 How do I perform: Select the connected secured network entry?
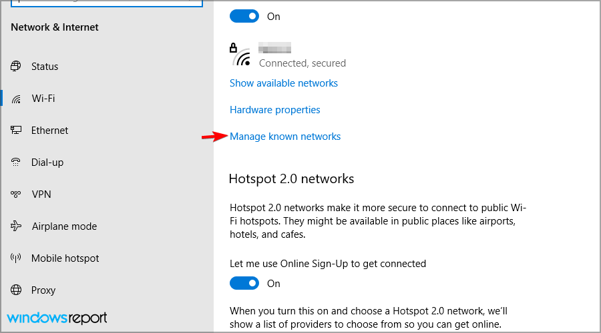point(288,55)
